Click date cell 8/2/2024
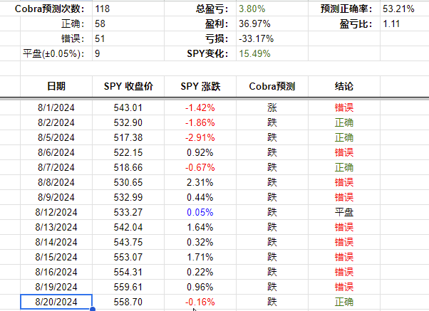This screenshot has width=429, height=311. pyautogui.click(x=56, y=122)
